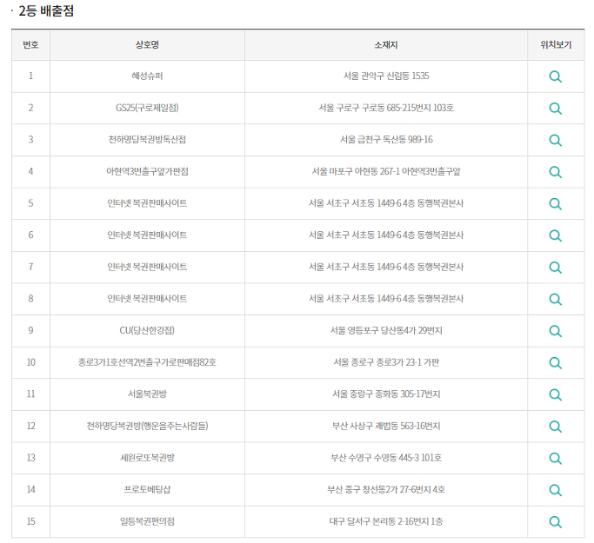Viewport: 594px width, 543px height.
Task: Click store name 종로3가1호선역2번출구가로판매점82호
Action: coord(147,362)
